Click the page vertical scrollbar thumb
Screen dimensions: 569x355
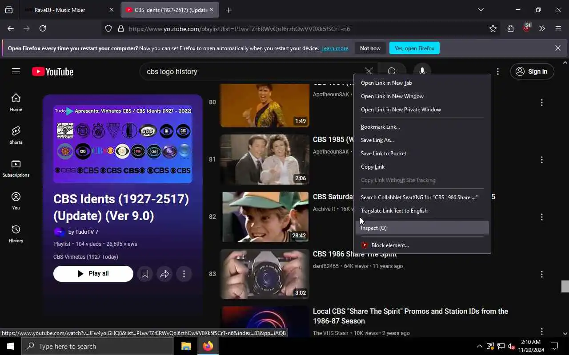565,286
